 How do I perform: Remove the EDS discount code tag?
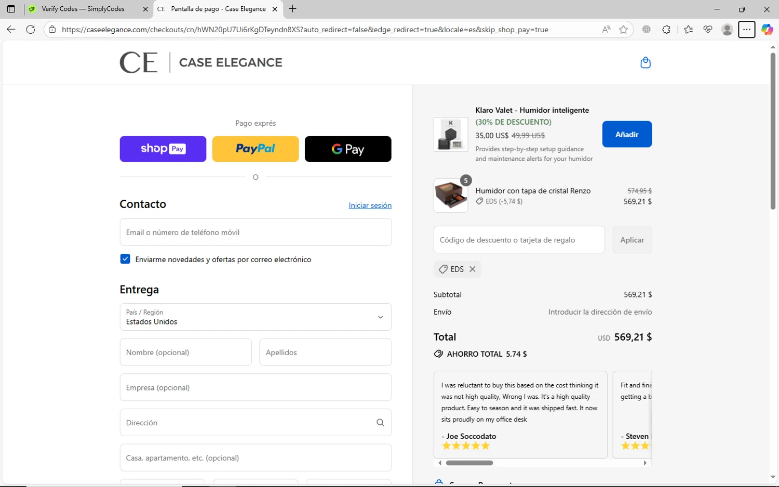(473, 269)
